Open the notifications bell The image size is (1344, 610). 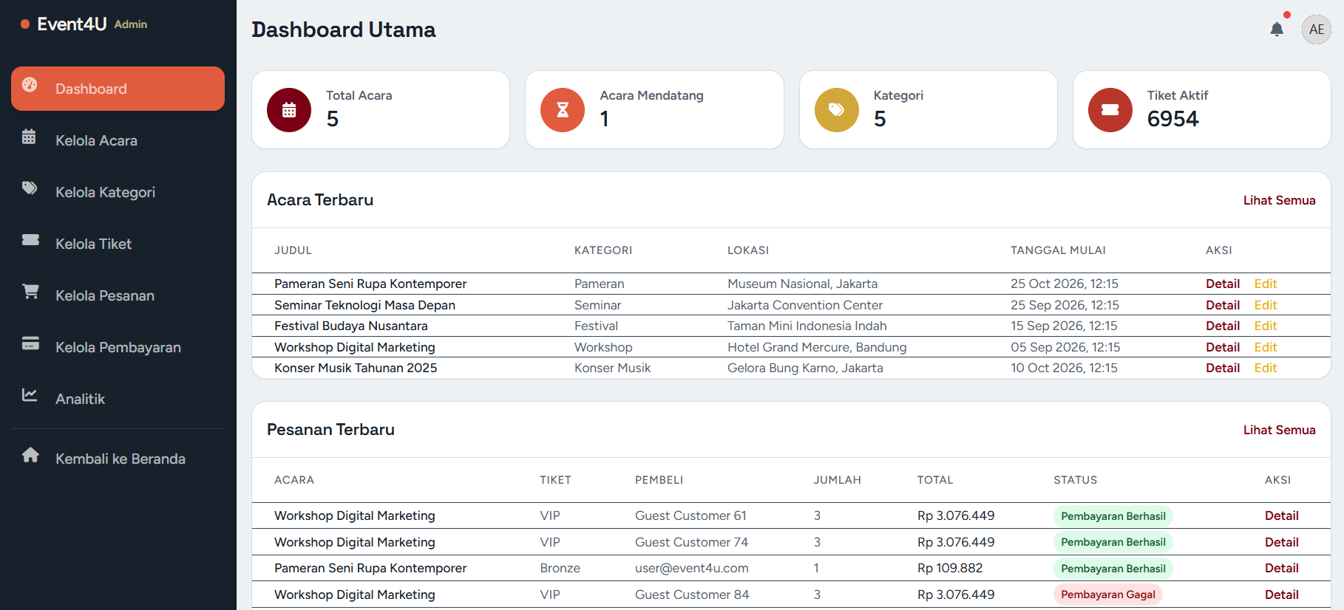[1277, 30]
